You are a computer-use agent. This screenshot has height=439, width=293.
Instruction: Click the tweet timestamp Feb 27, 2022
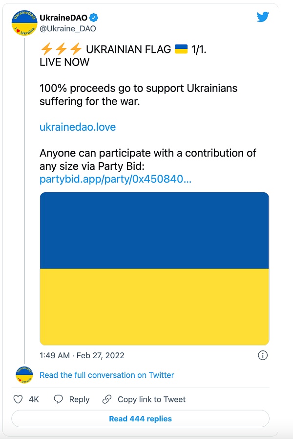pyautogui.click(x=82, y=355)
